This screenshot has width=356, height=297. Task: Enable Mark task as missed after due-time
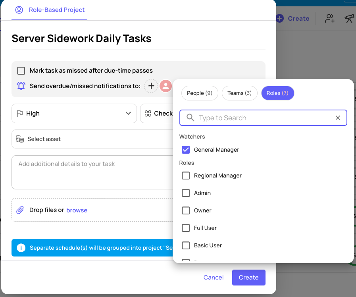point(21,70)
